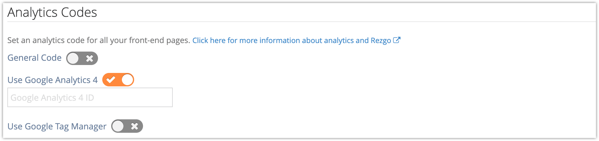Toggle the General Code switch on
This screenshot has height=141, width=599.
point(82,58)
